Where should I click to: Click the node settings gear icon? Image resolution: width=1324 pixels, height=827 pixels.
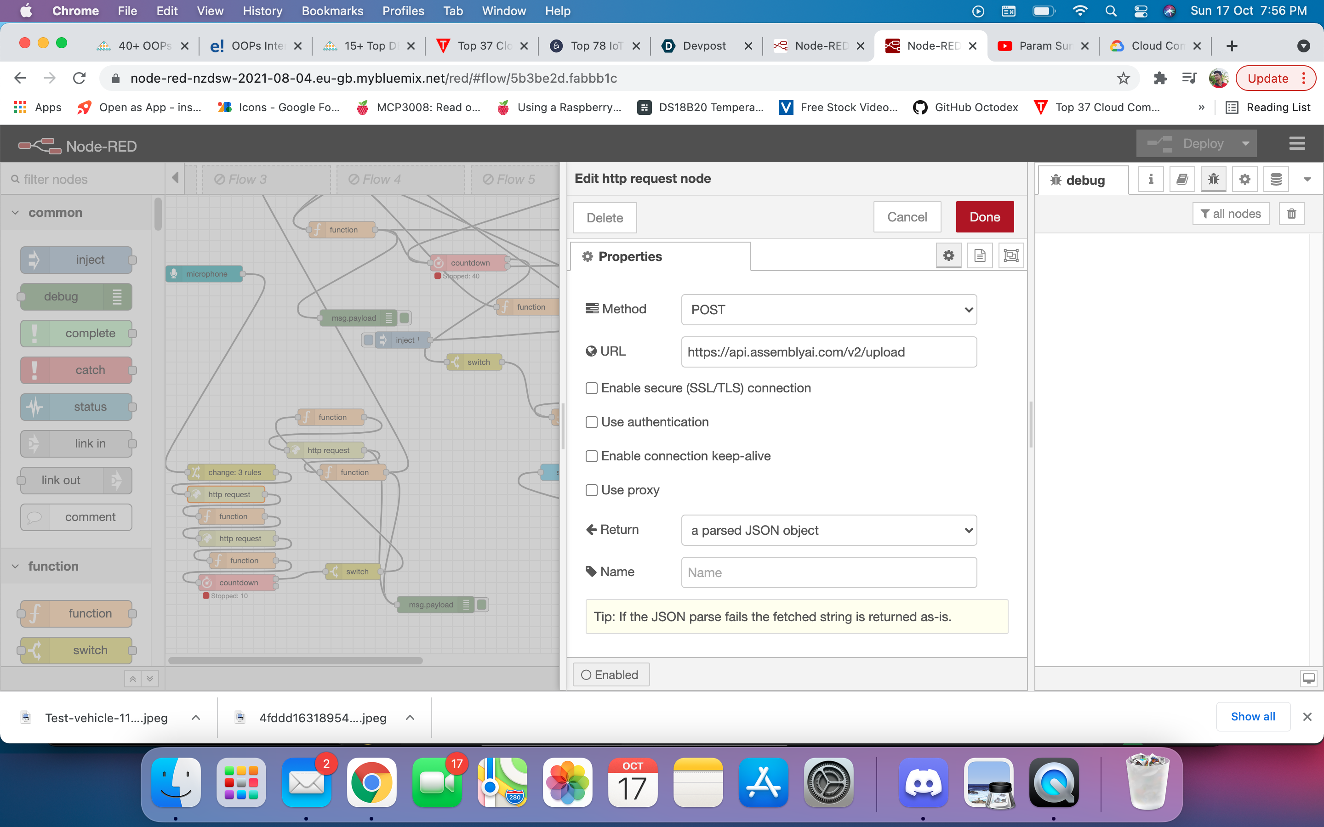click(948, 255)
